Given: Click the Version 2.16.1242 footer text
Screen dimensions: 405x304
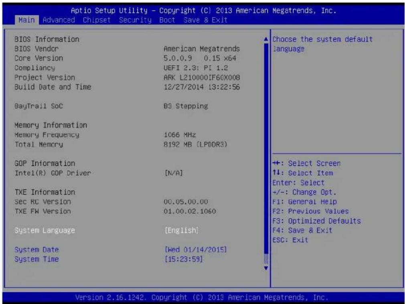Looking at the screenshot, I should click(x=202, y=298).
